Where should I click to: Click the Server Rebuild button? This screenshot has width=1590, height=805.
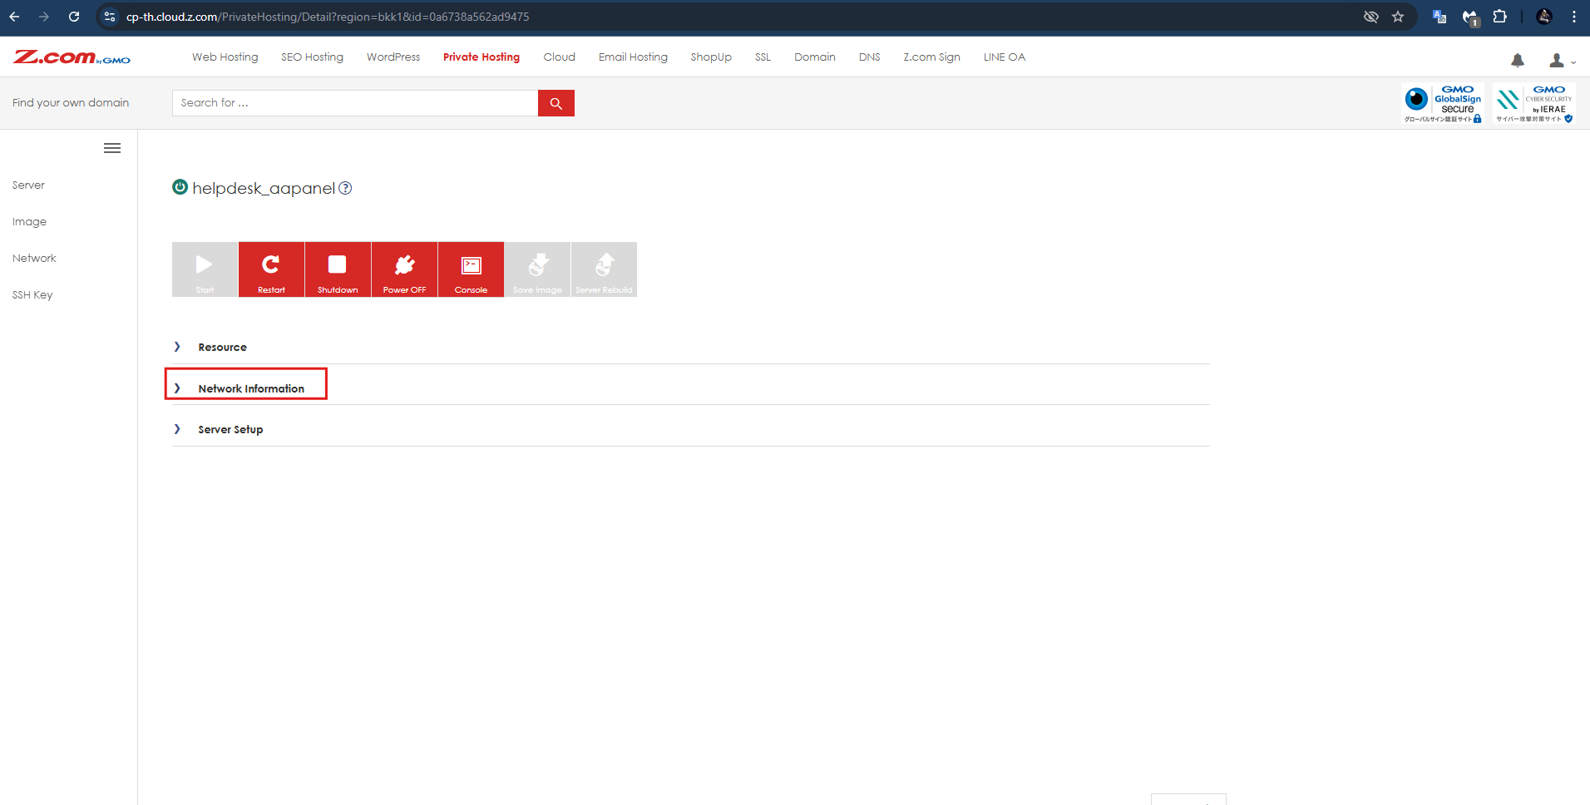(x=604, y=269)
